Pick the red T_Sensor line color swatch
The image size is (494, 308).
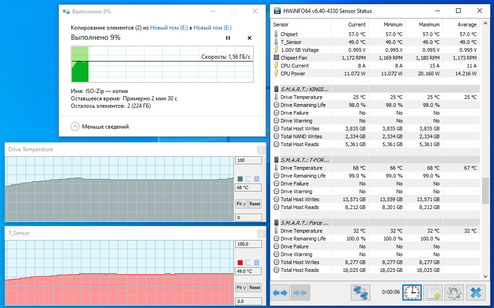(x=240, y=262)
